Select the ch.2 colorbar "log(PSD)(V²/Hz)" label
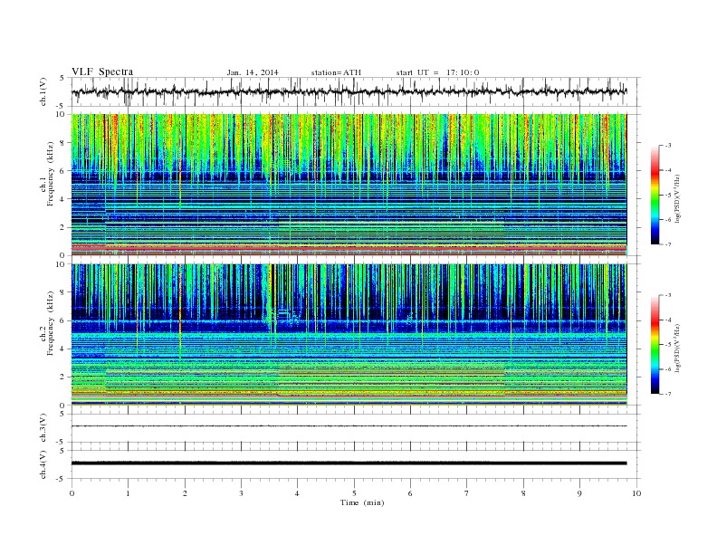The image size is (717, 554). point(678,348)
